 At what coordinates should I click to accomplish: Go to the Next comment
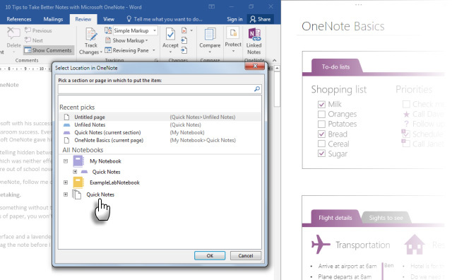pyautogui.click(x=34, y=40)
